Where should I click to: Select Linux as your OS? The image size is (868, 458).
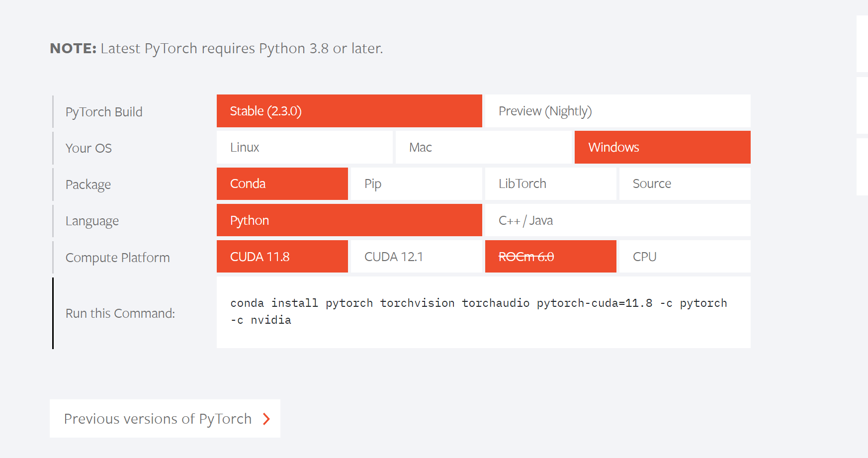tap(305, 147)
